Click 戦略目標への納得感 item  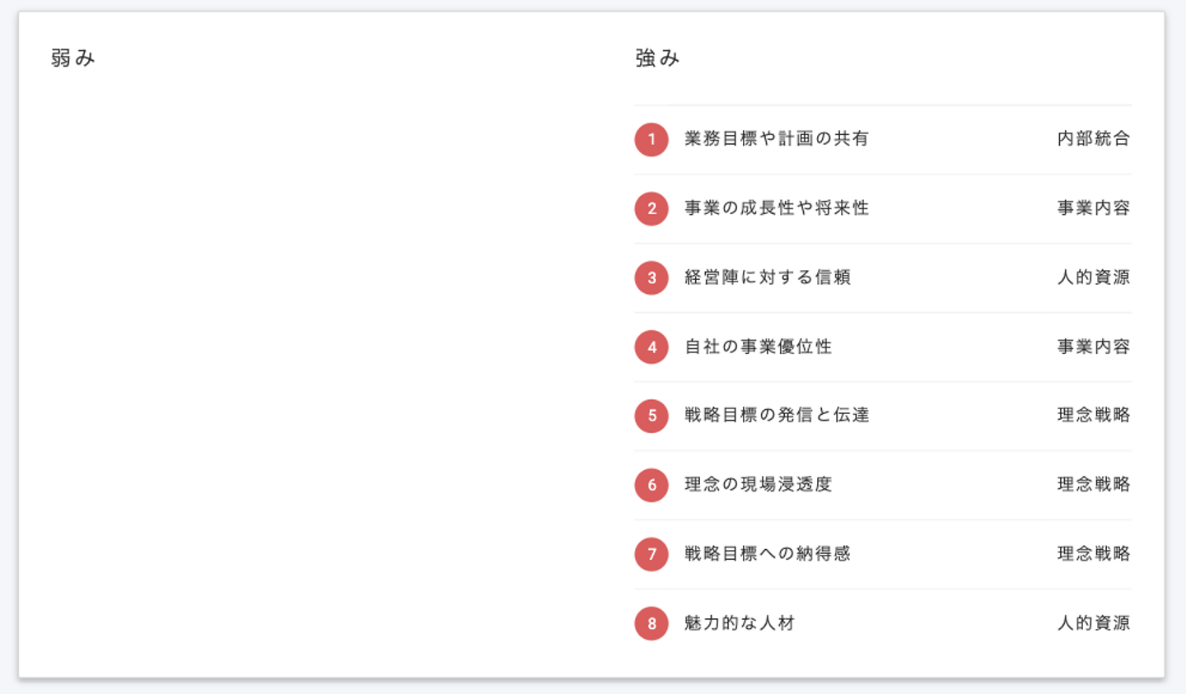coord(767,554)
